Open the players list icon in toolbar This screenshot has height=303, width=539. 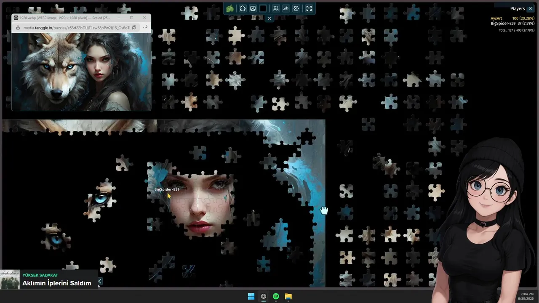pyautogui.click(x=276, y=8)
